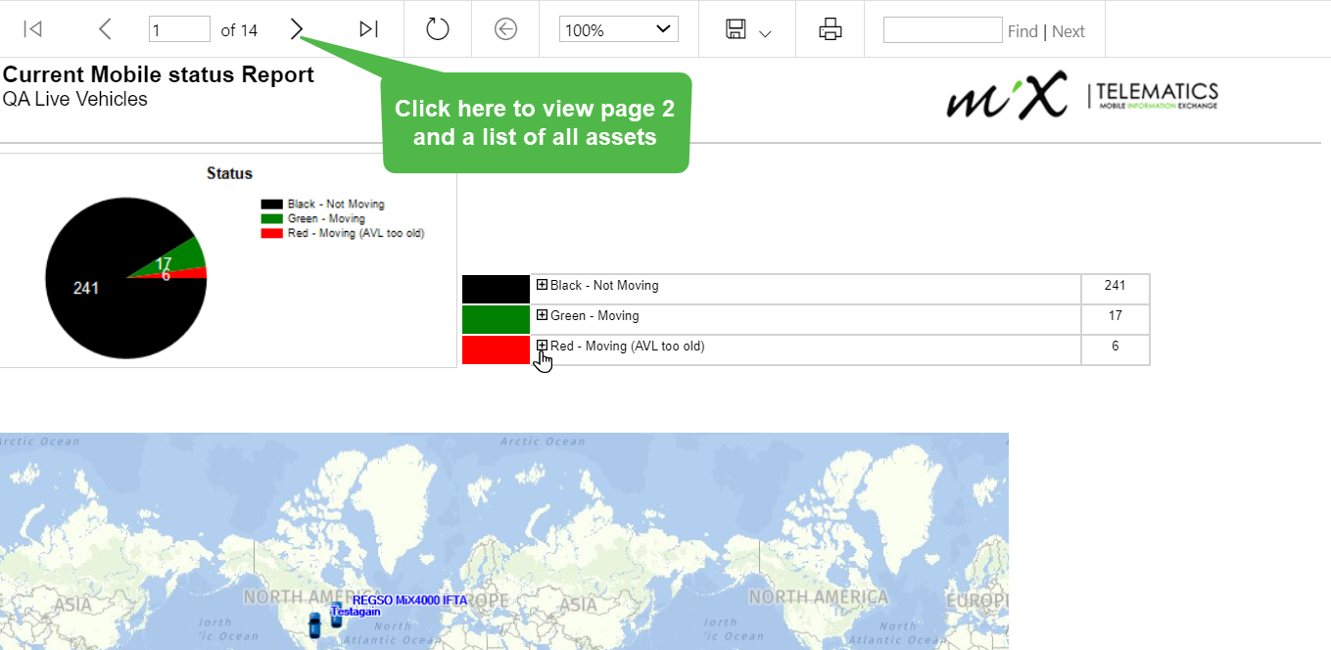Click the Find link
Viewport: 1331px width, 650px height.
1022,31
